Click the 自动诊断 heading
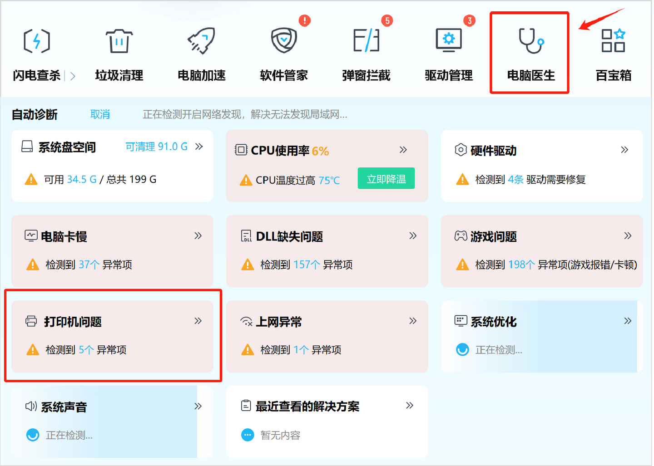 tap(35, 114)
